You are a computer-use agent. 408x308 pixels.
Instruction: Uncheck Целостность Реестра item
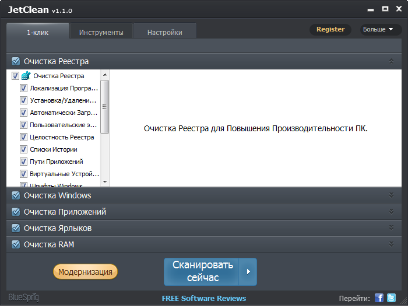24,137
